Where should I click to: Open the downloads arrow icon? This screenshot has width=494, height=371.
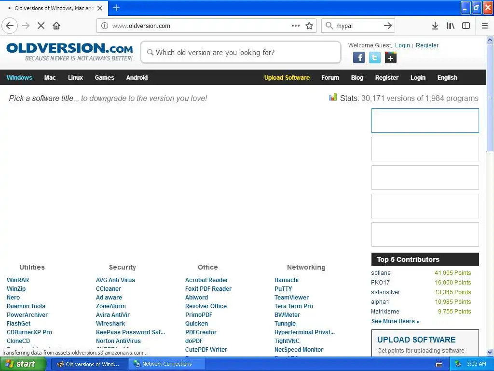[x=435, y=26]
